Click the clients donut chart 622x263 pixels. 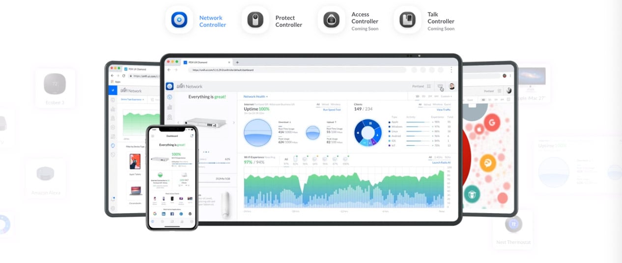coord(368,133)
